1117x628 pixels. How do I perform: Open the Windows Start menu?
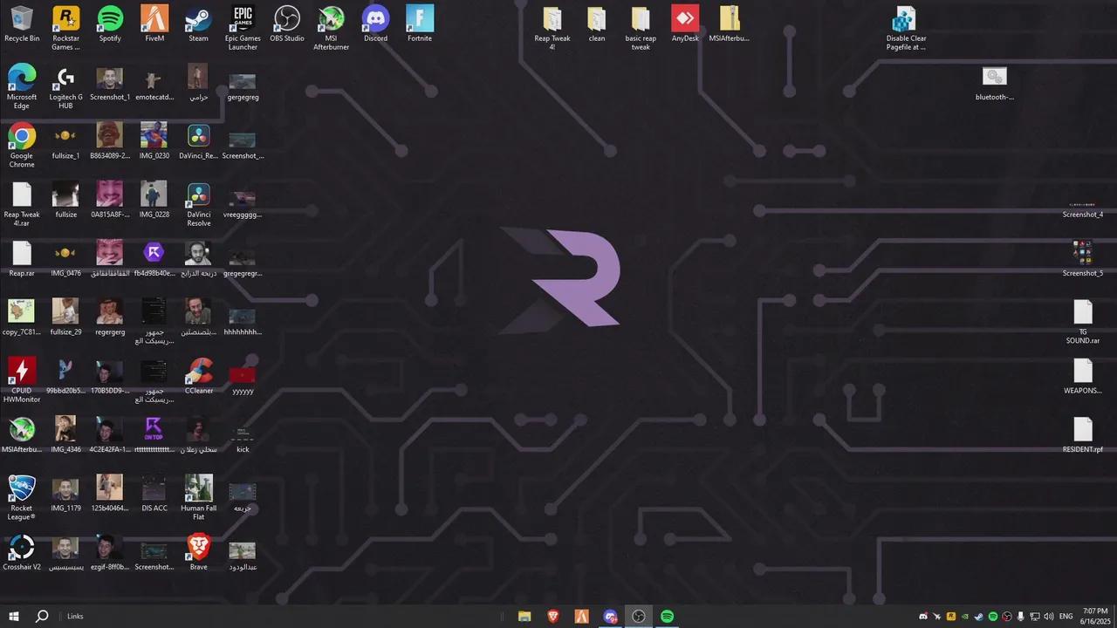[x=13, y=616]
